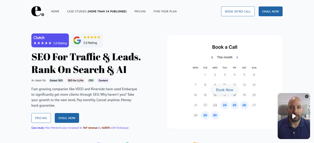The width and height of the screenshot is (314, 143).
Task: Select the SEO for LLMs tag
Action: [x=76, y=81]
